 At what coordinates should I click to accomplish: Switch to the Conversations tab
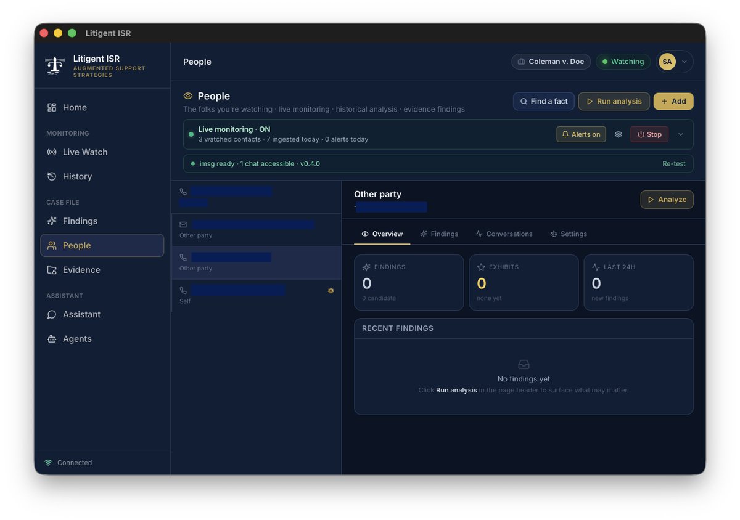[504, 234]
